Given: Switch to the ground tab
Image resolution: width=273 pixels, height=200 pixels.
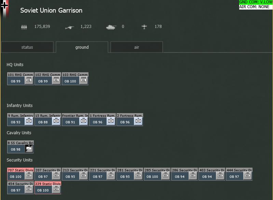Looking at the screenshot, I should (82, 47).
